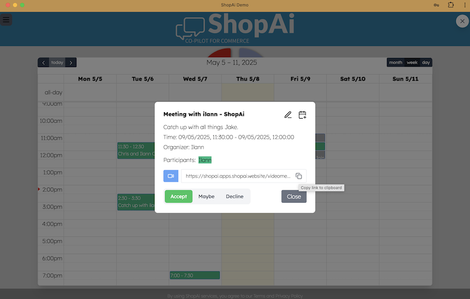Close the calendar overlay with X

pos(462,21)
